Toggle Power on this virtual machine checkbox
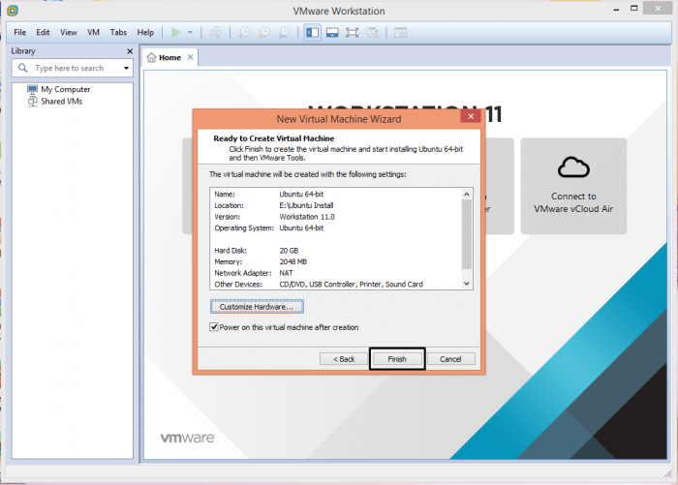Viewport: 678px width, 485px height. (x=214, y=327)
